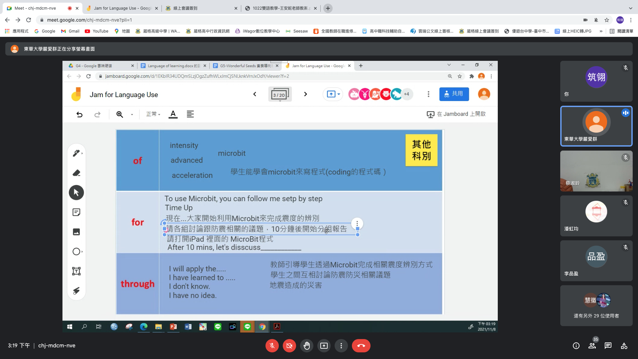Screen dimensions: 638x359
Task: Click the blue 共用 share button
Action: [x=454, y=94]
